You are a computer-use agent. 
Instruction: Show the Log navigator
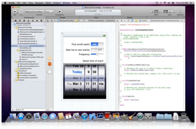tap(41, 21)
